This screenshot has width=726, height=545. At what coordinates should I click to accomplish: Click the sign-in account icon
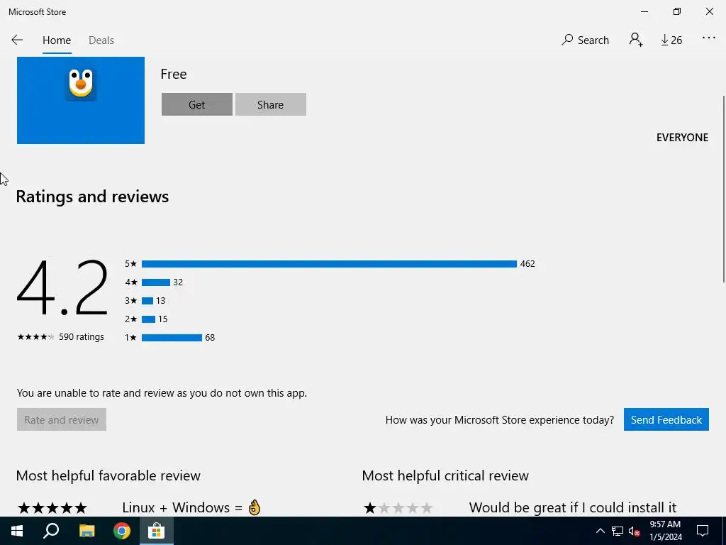[x=636, y=40]
